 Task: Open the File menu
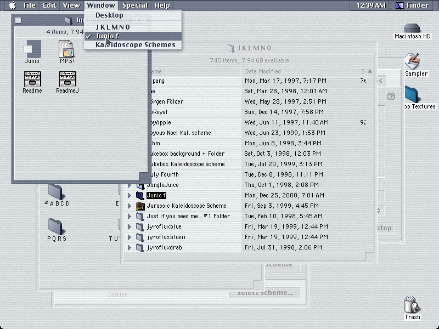tap(30, 5)
